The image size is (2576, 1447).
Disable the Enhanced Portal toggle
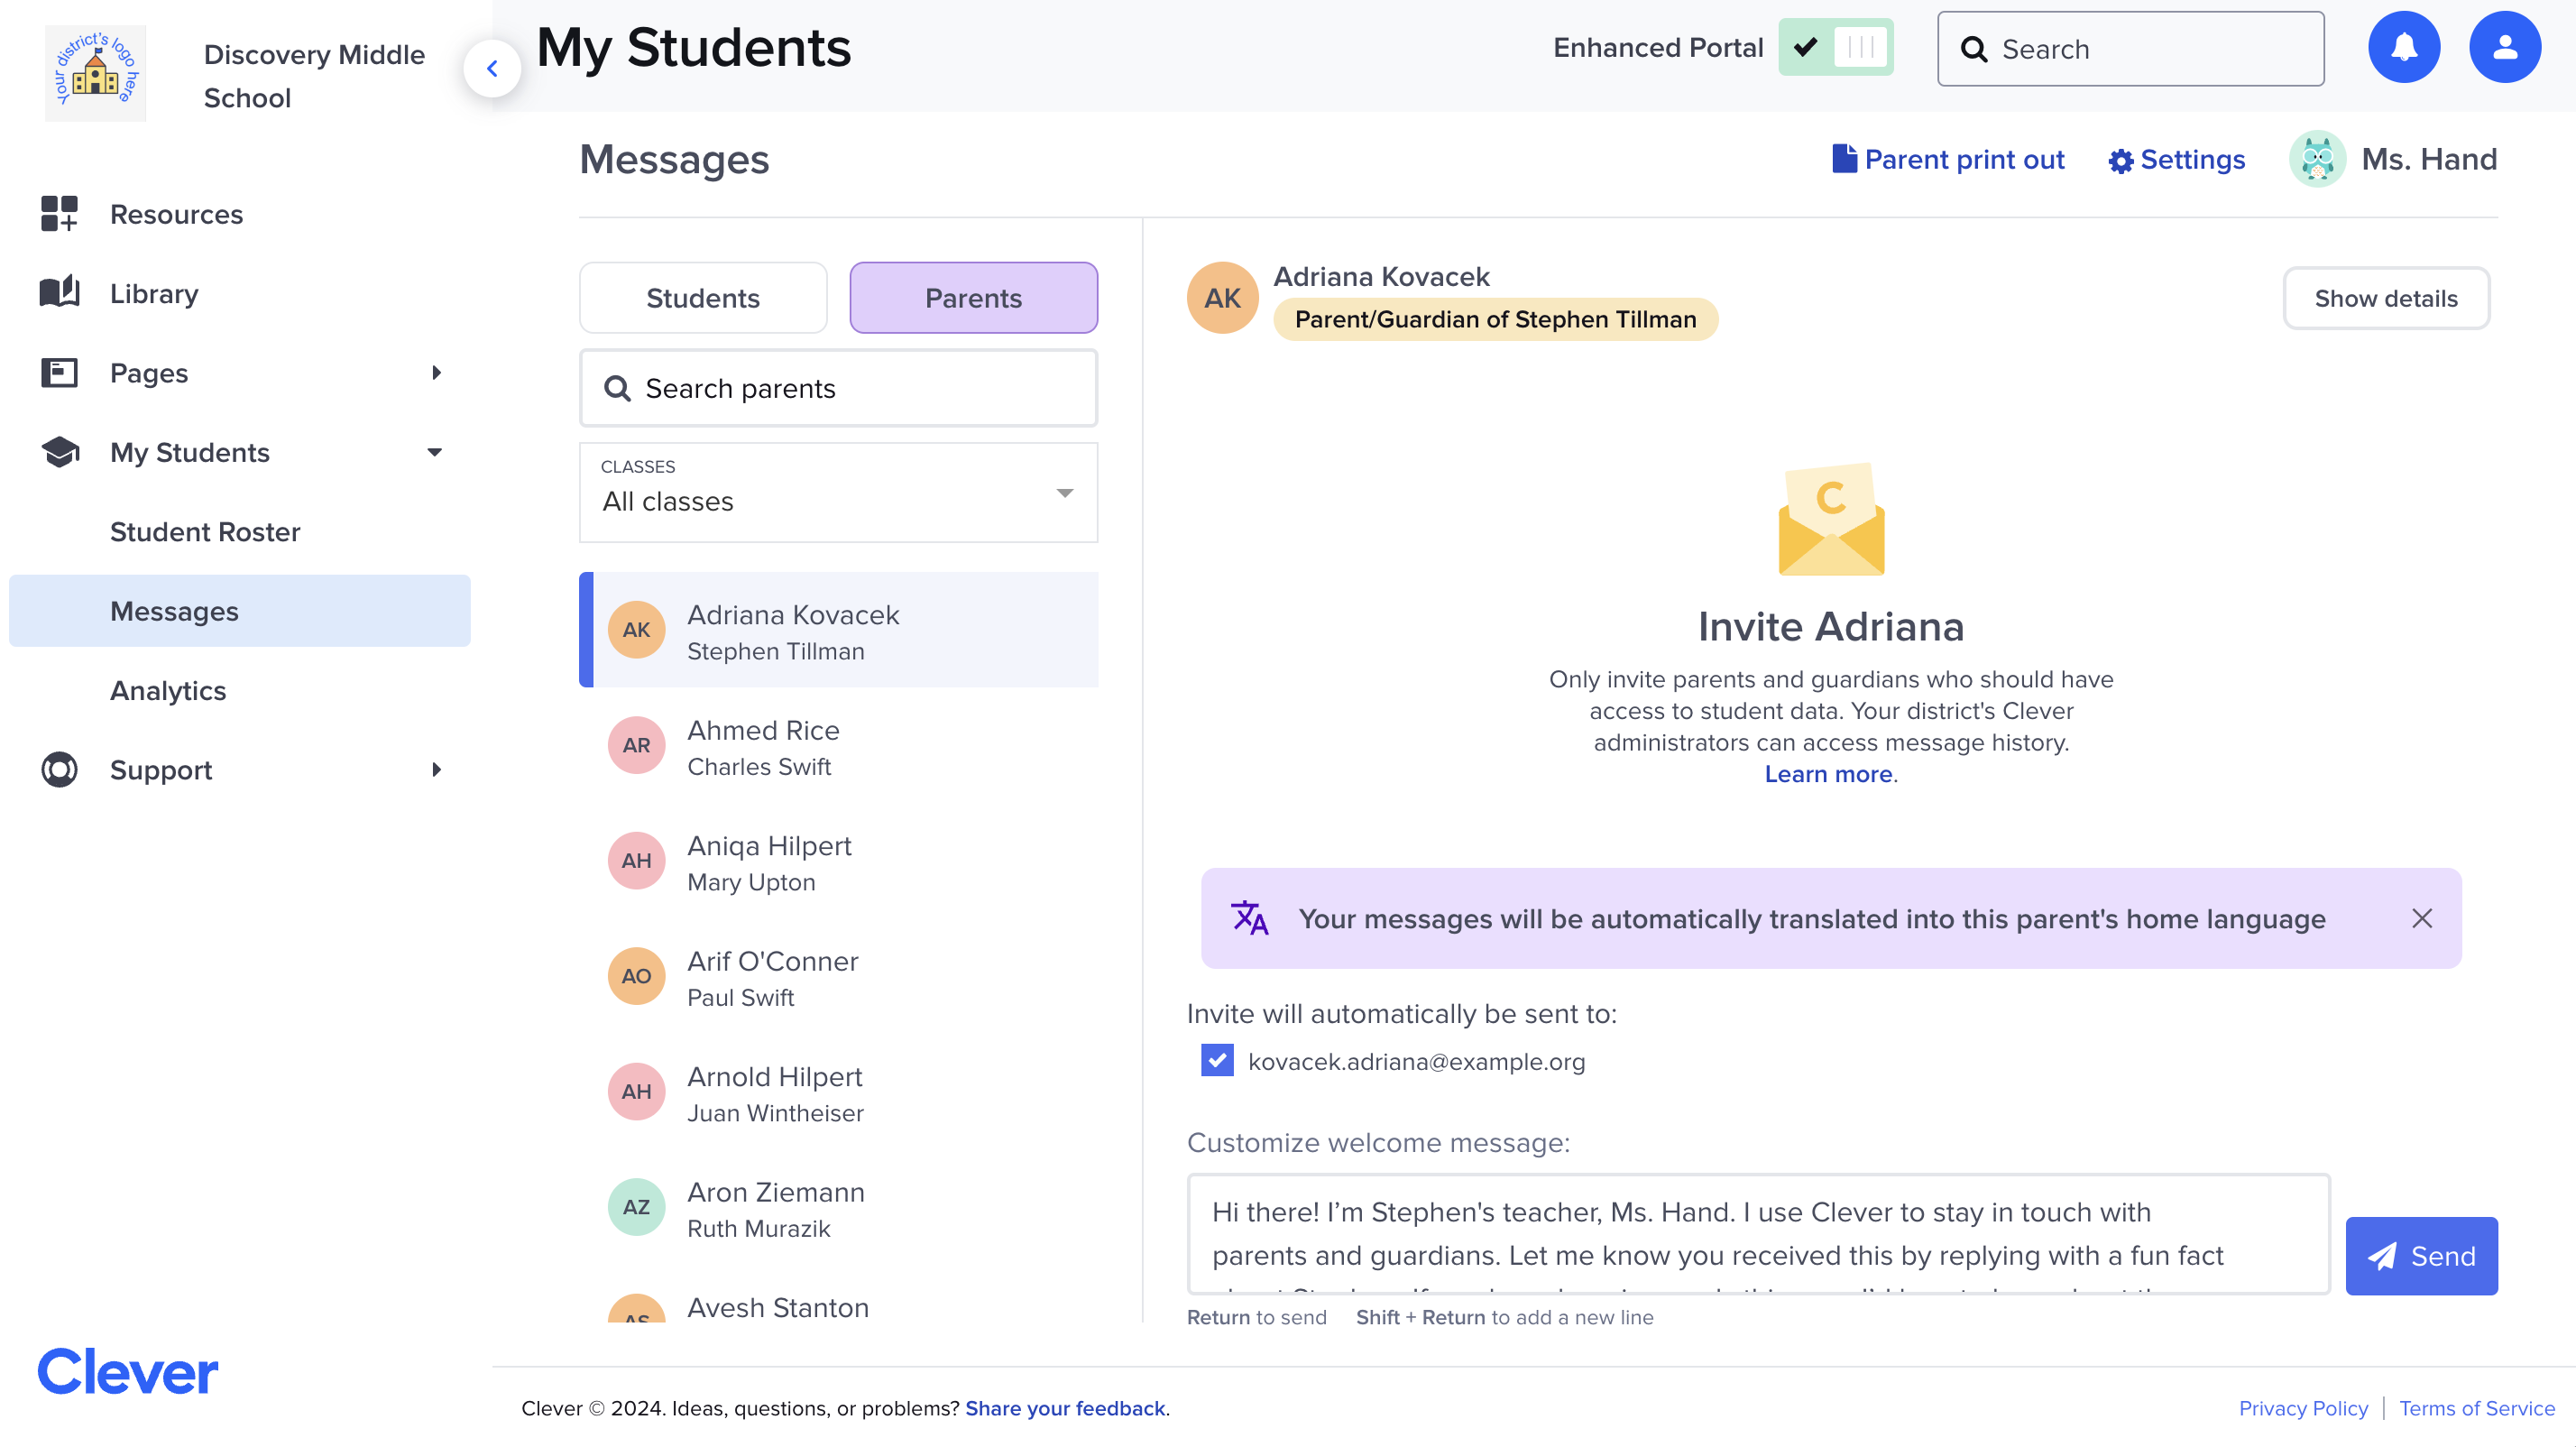[1836, 46]
